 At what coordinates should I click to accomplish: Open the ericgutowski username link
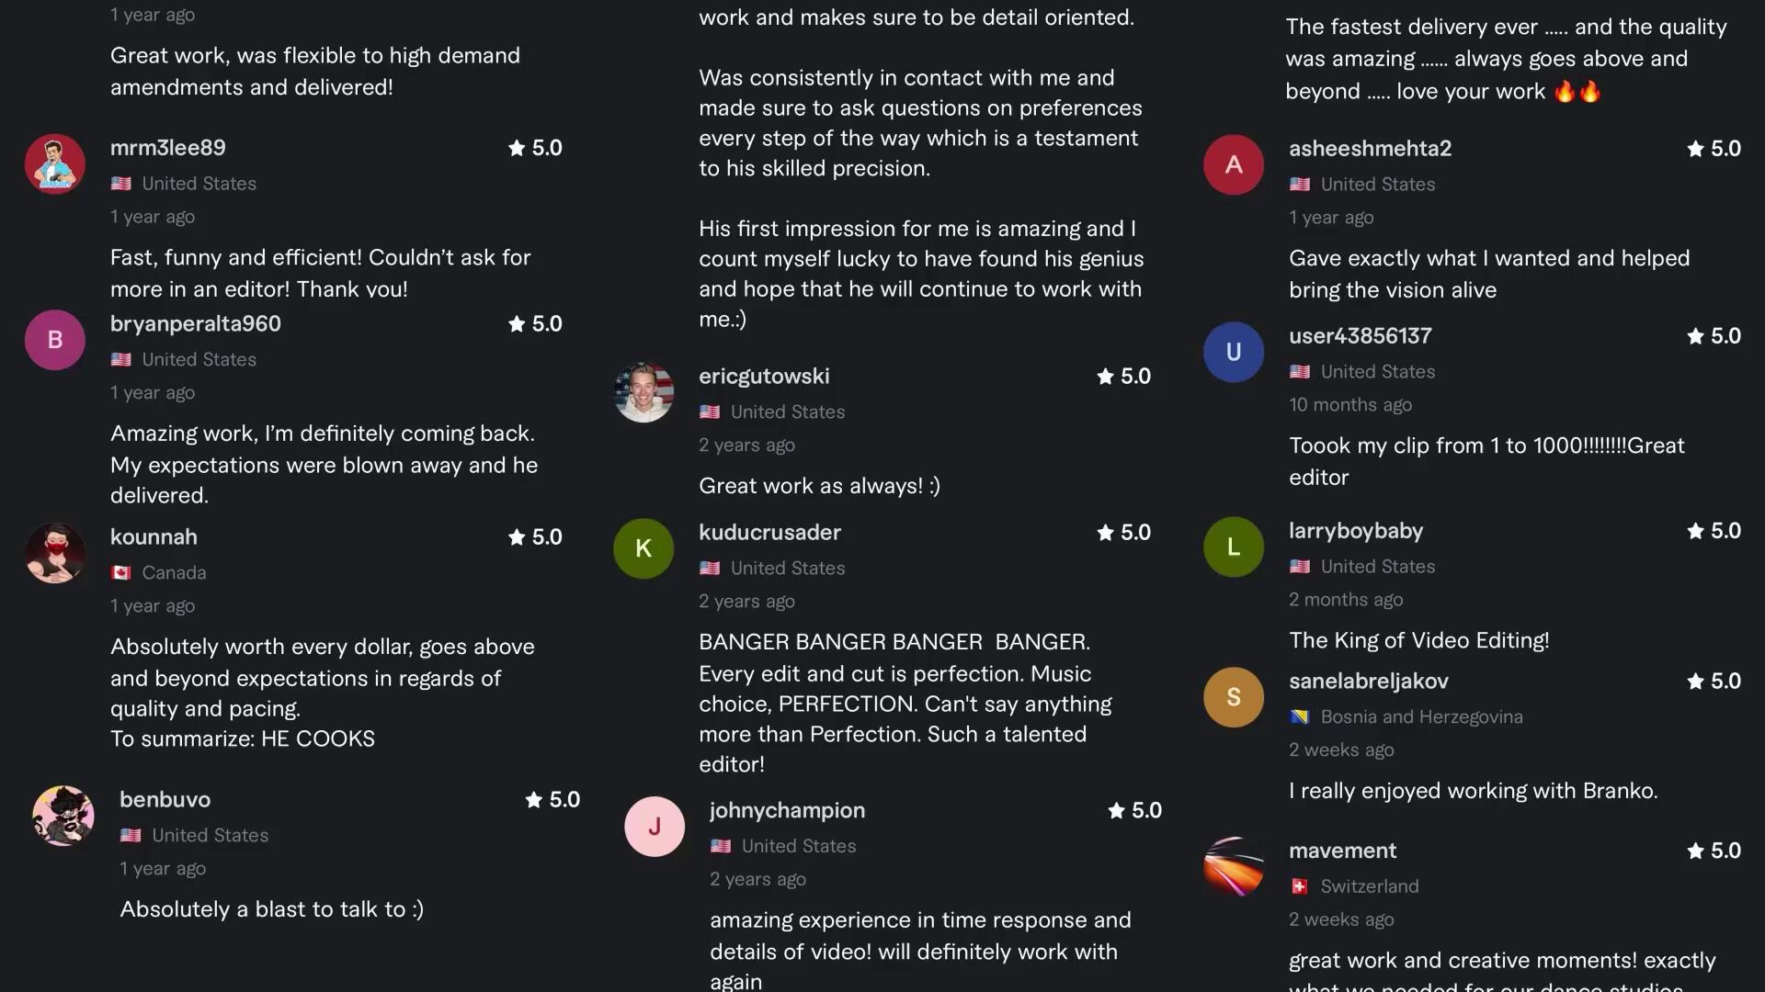pyautogui.click(x=764, y=377)
